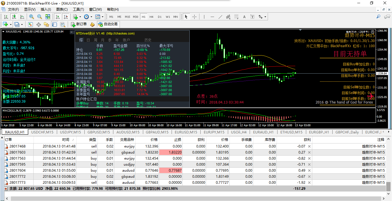Zoom in on the chart
392x201 pixels.
point(31,17)
